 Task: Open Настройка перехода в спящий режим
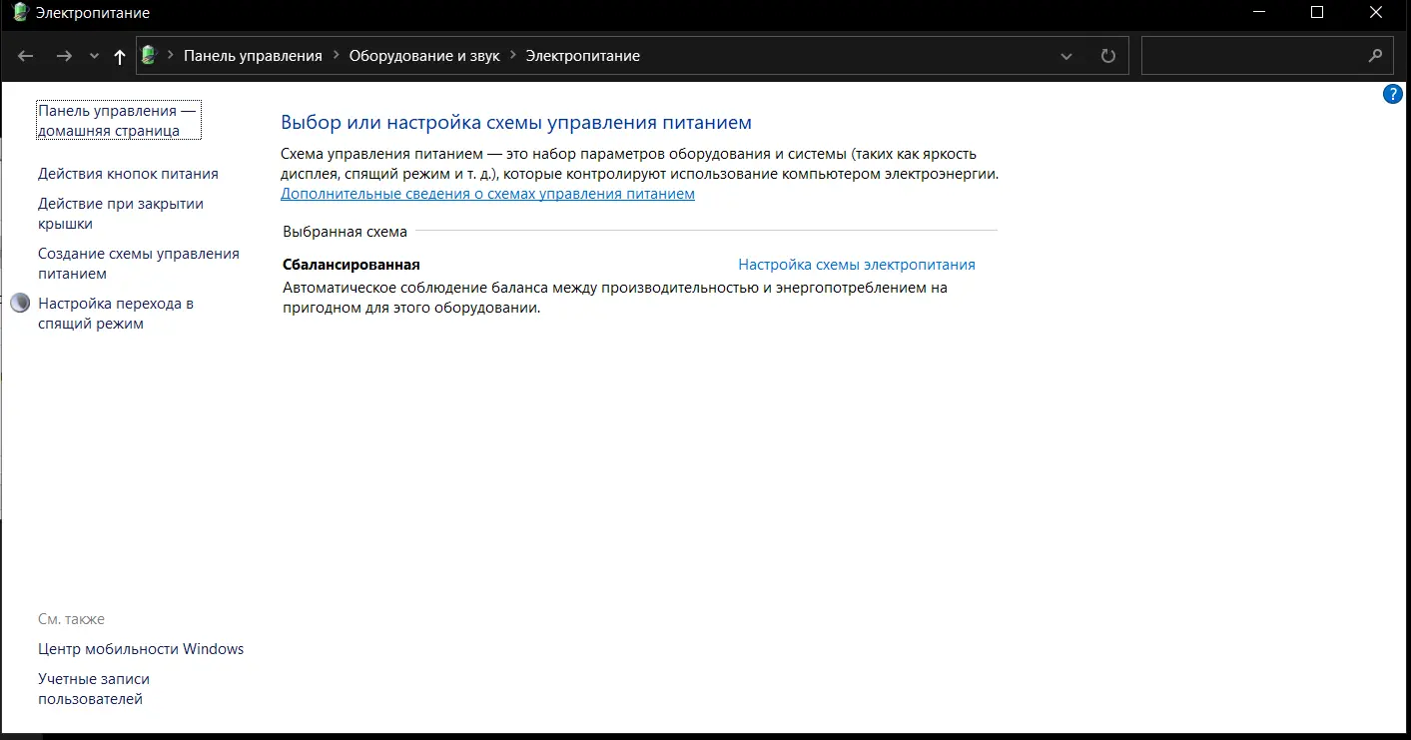116,314
